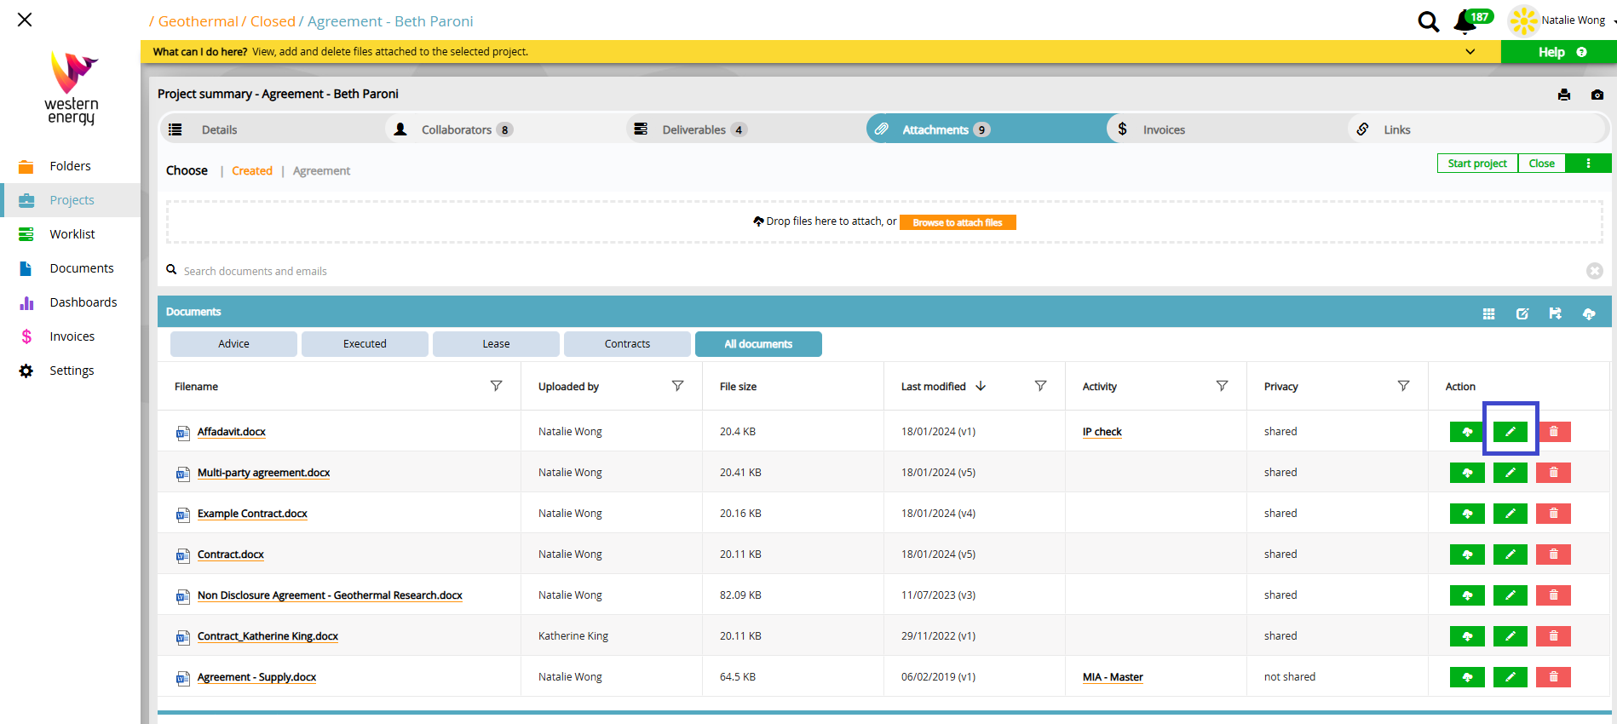Open the Privacy column filter
This screenshot has height=724, width=1617.
tap(1403, 386)
